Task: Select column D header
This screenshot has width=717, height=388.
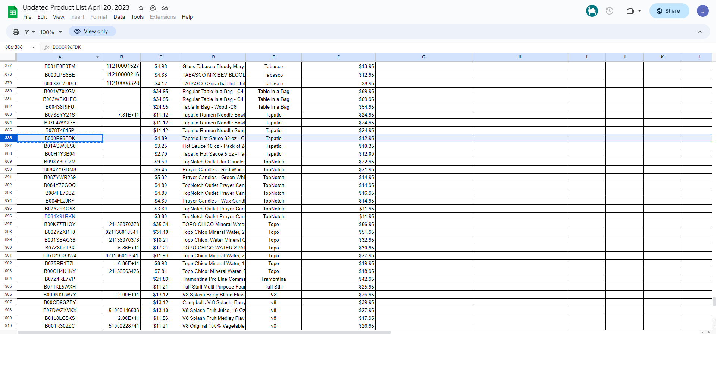Action: [x=213, y=57]
